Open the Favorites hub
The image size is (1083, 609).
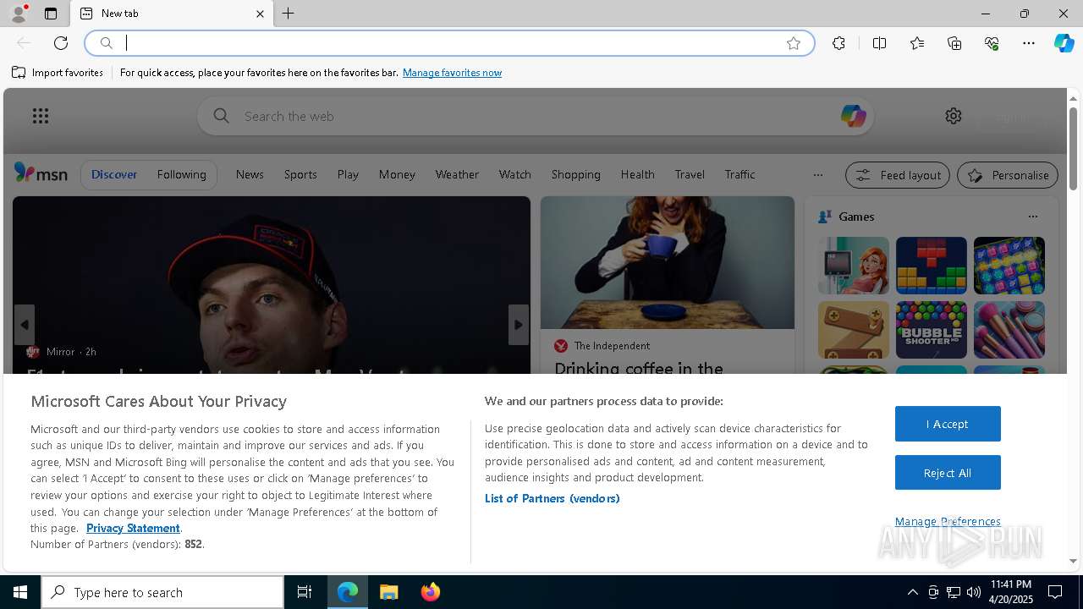coord(917,43)
